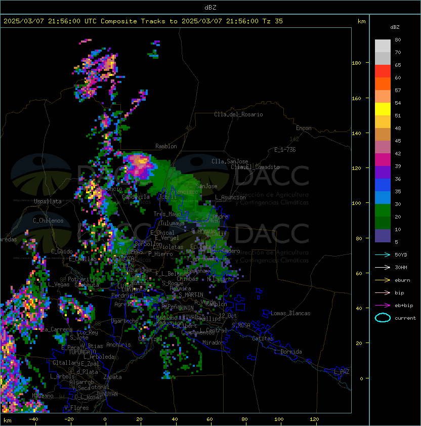Click the pink bip arrow in legend
Viewport: 421px width, 426px height.
click(383, 292)
